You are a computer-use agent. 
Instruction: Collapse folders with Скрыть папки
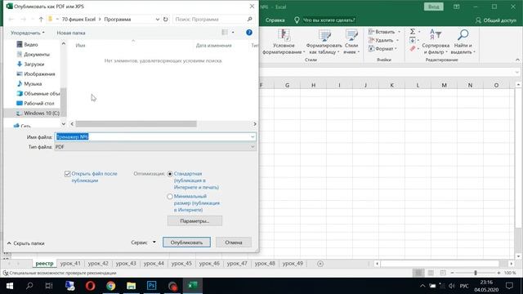[x=26, y=243]
